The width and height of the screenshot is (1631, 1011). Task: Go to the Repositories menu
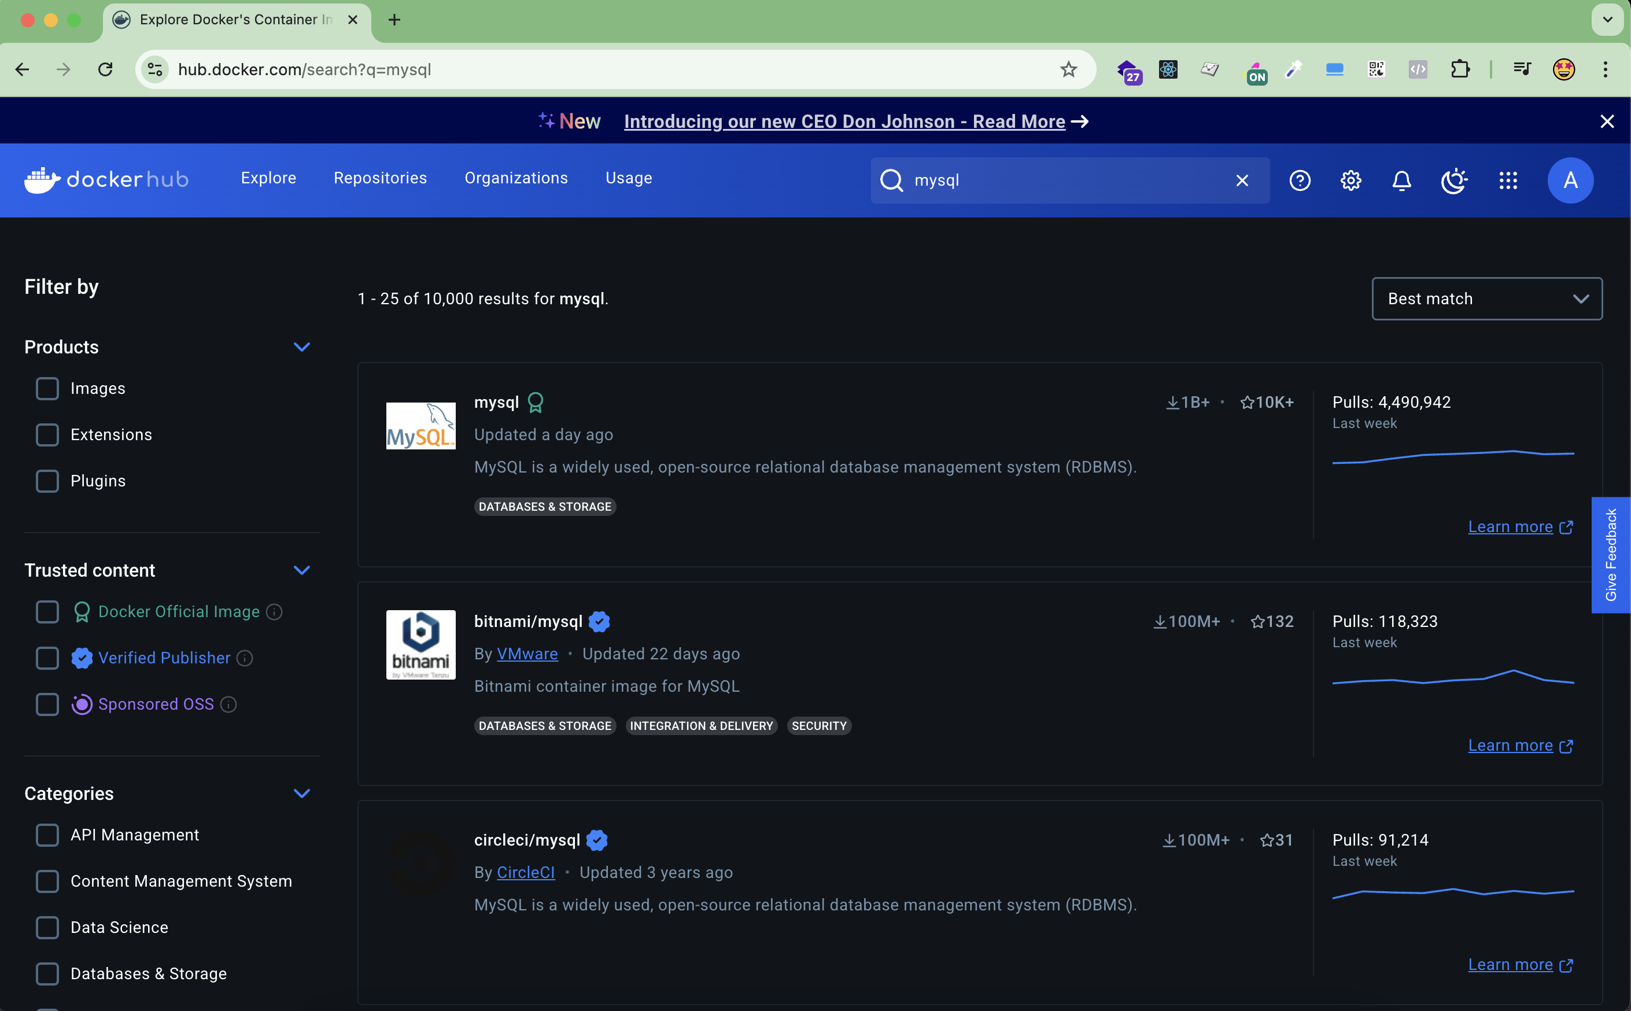click(379, 178)
